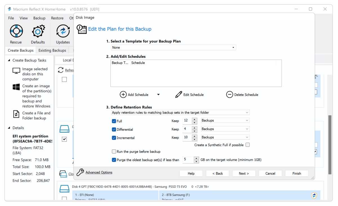The height and width of the screenshot is (206, 338).
Task: Click the Full Keep number field
Action: [x=187, y=120]
